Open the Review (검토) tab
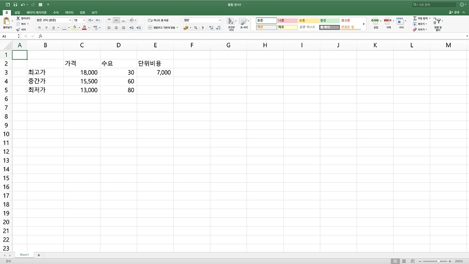 pyautogui.click(x=82, y=12)
